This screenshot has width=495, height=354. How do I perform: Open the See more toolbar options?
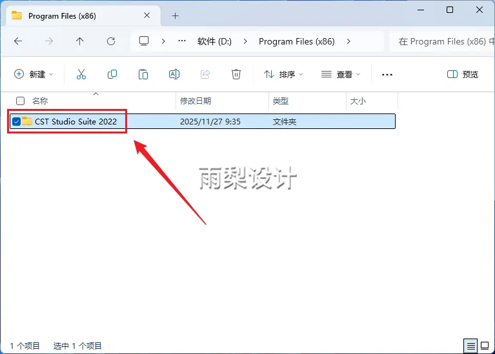[x=387, y=75]
